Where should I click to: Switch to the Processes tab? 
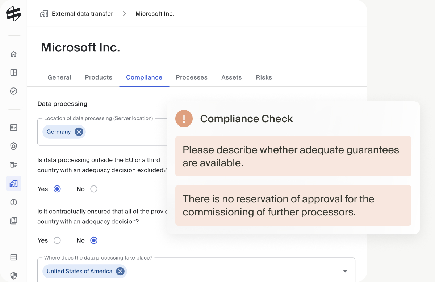192,77
